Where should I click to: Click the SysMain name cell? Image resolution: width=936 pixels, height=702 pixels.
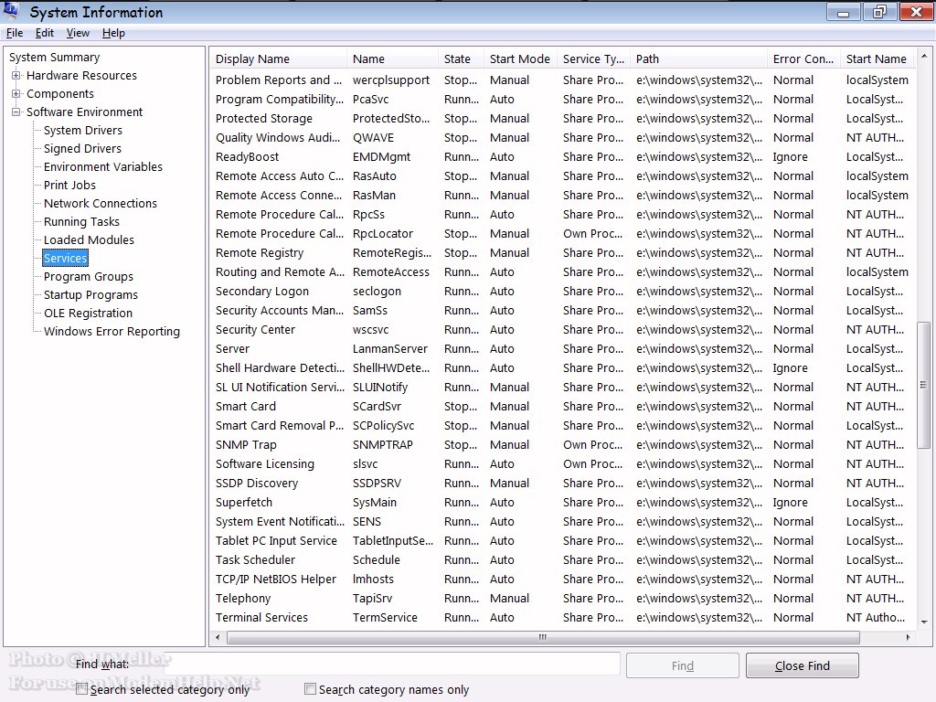point(374,503)
